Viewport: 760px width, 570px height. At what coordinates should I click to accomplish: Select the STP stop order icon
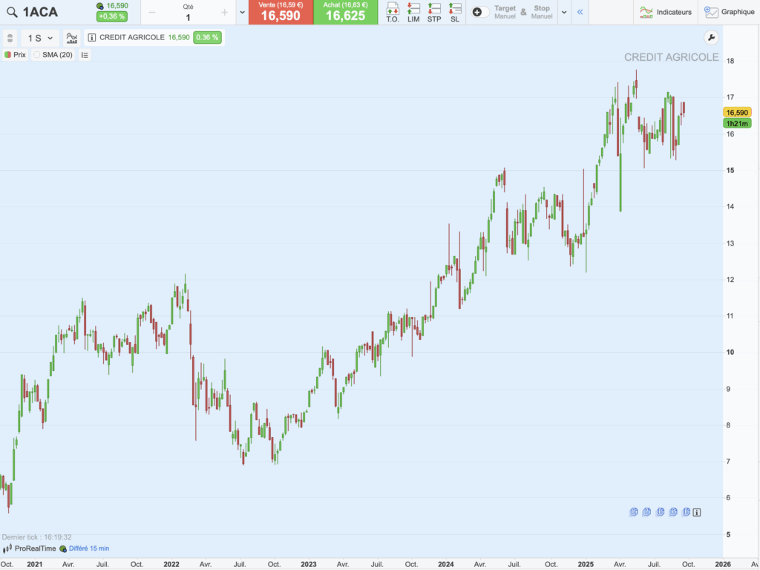tap(434, 12)
